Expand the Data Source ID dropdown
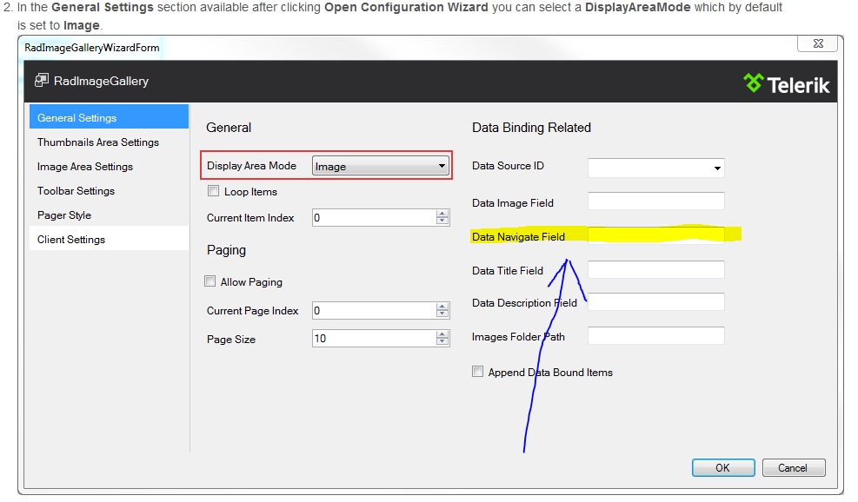Screen dimensions: 858x502 [x=717, y=168]
